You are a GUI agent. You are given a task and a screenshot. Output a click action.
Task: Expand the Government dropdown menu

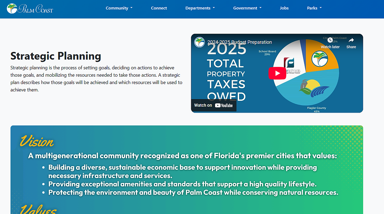tap(247, 8)
